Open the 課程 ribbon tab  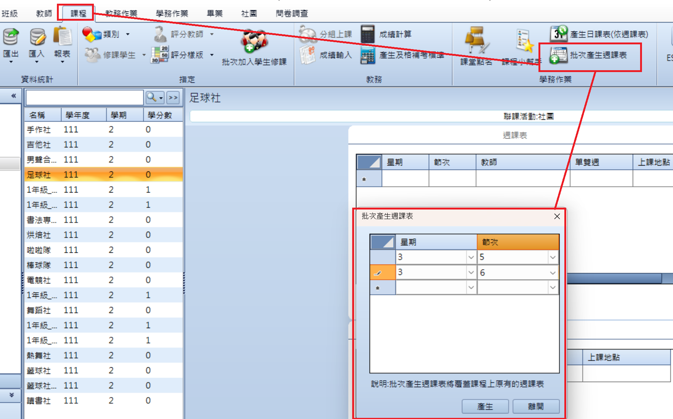coord(78,13)
